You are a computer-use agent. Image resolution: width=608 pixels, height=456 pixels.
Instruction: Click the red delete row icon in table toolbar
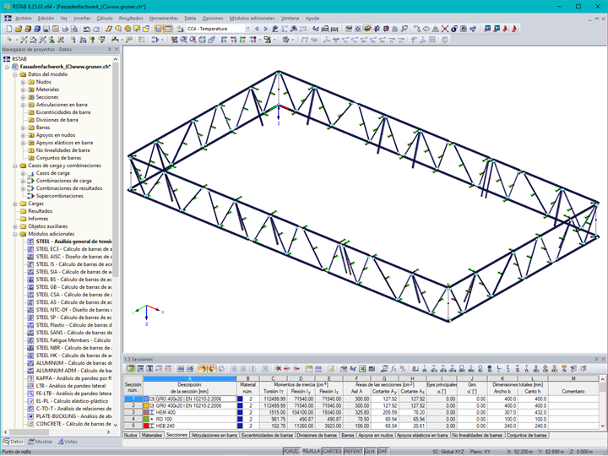click(x=278, y=369)
